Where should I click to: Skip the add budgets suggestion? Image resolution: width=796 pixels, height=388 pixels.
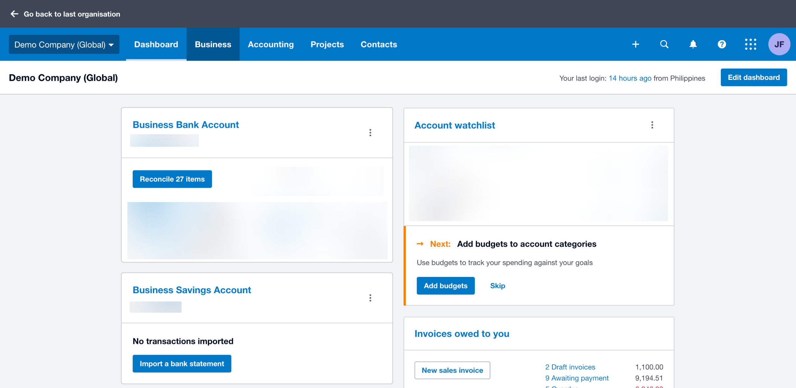[497, 286]
